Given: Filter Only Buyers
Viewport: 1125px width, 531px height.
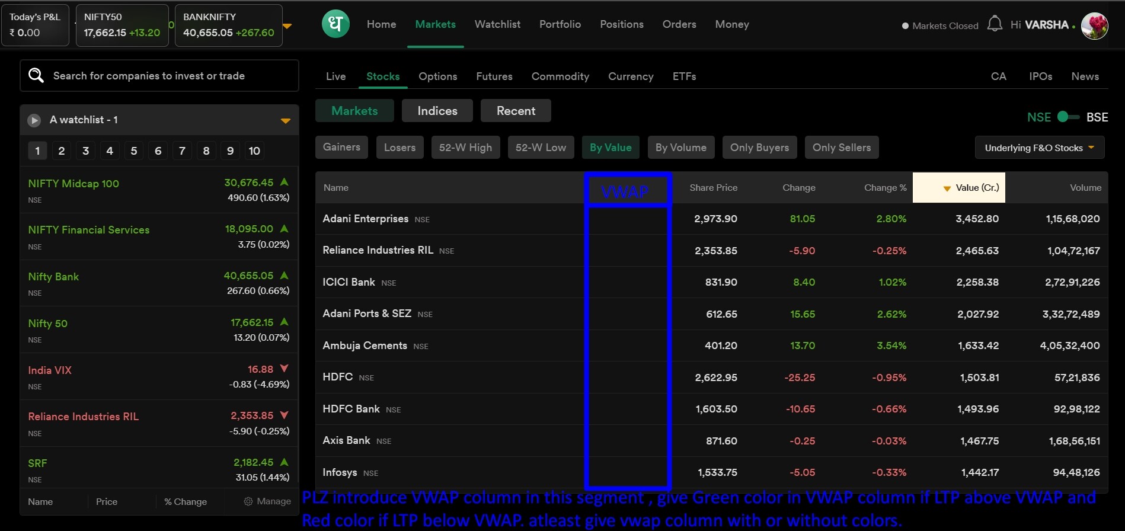Looking at the screenshot, I should click(760, 148).
